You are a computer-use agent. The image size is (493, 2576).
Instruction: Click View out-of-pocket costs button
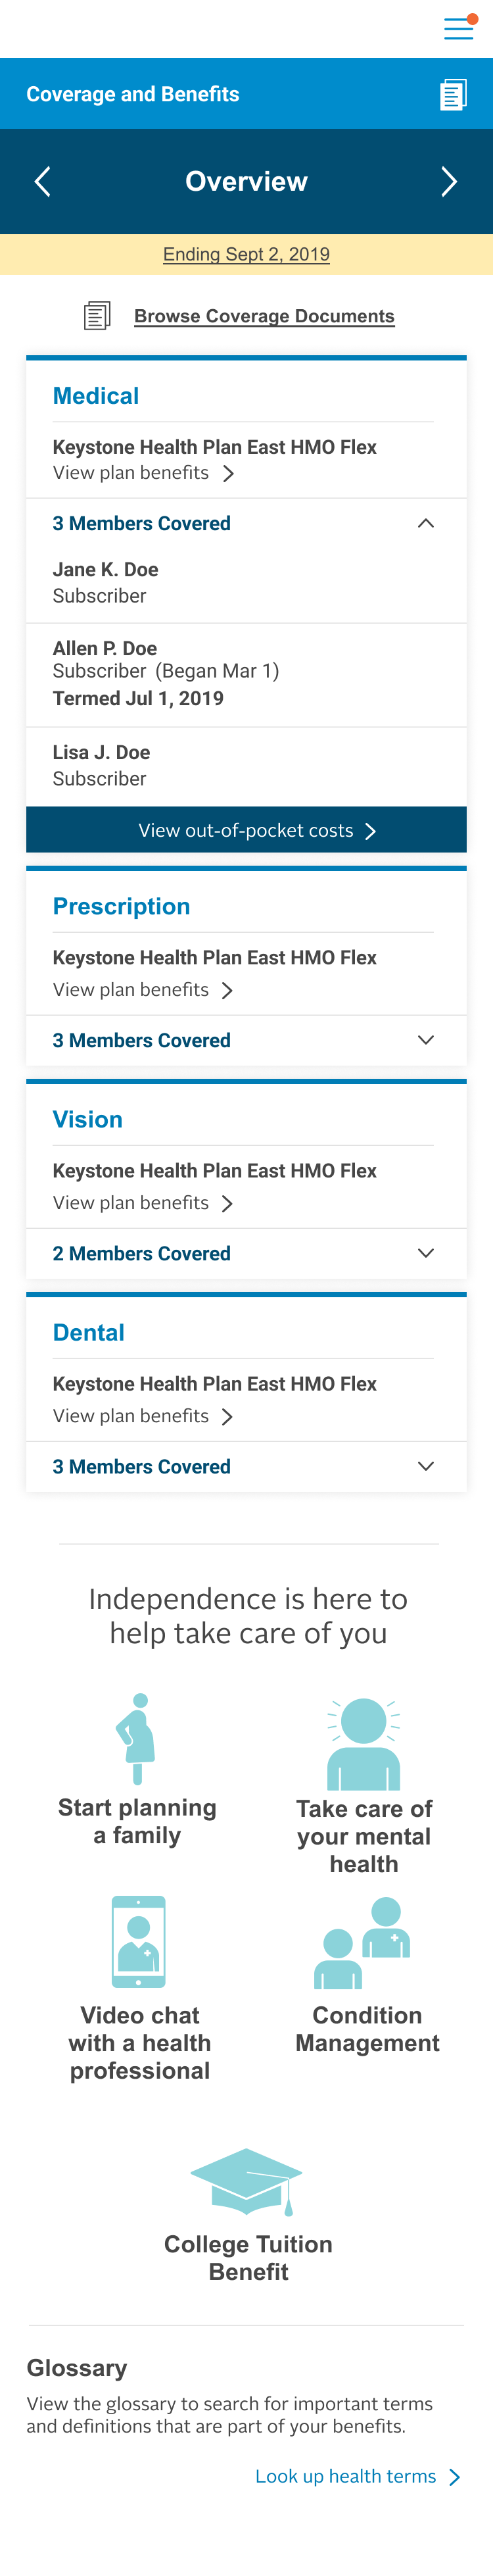246,830
